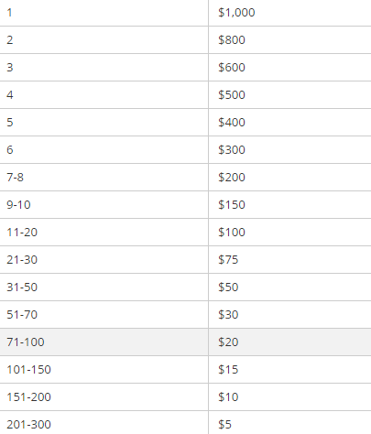
Task: Click the $150 prize amount
Action: point(232,205)
